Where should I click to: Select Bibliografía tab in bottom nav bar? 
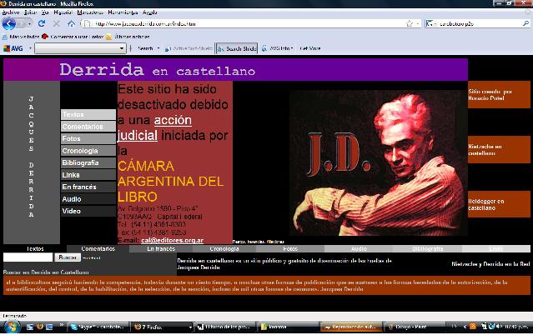pos(428,248)
